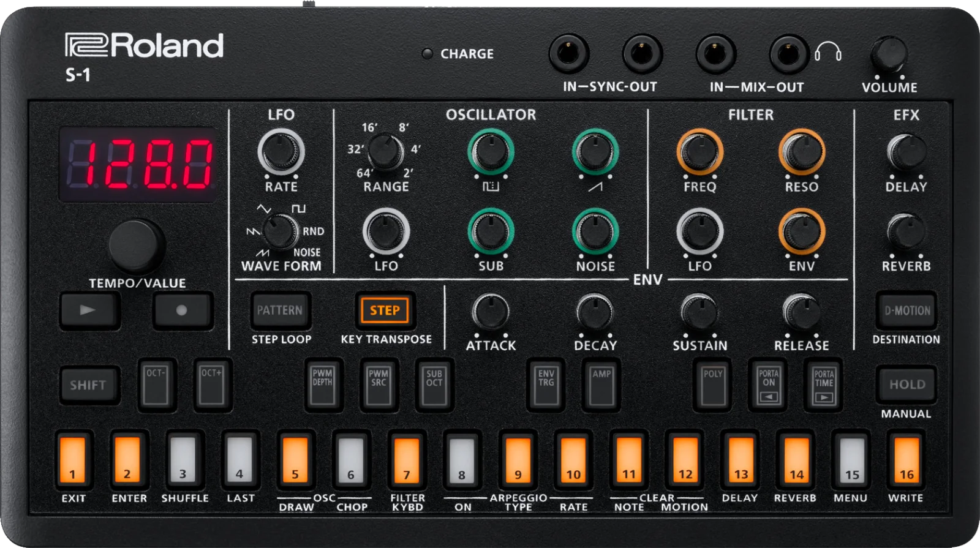
Task: Toggle the PORTA ON key
Action: (x=769, y=385)
